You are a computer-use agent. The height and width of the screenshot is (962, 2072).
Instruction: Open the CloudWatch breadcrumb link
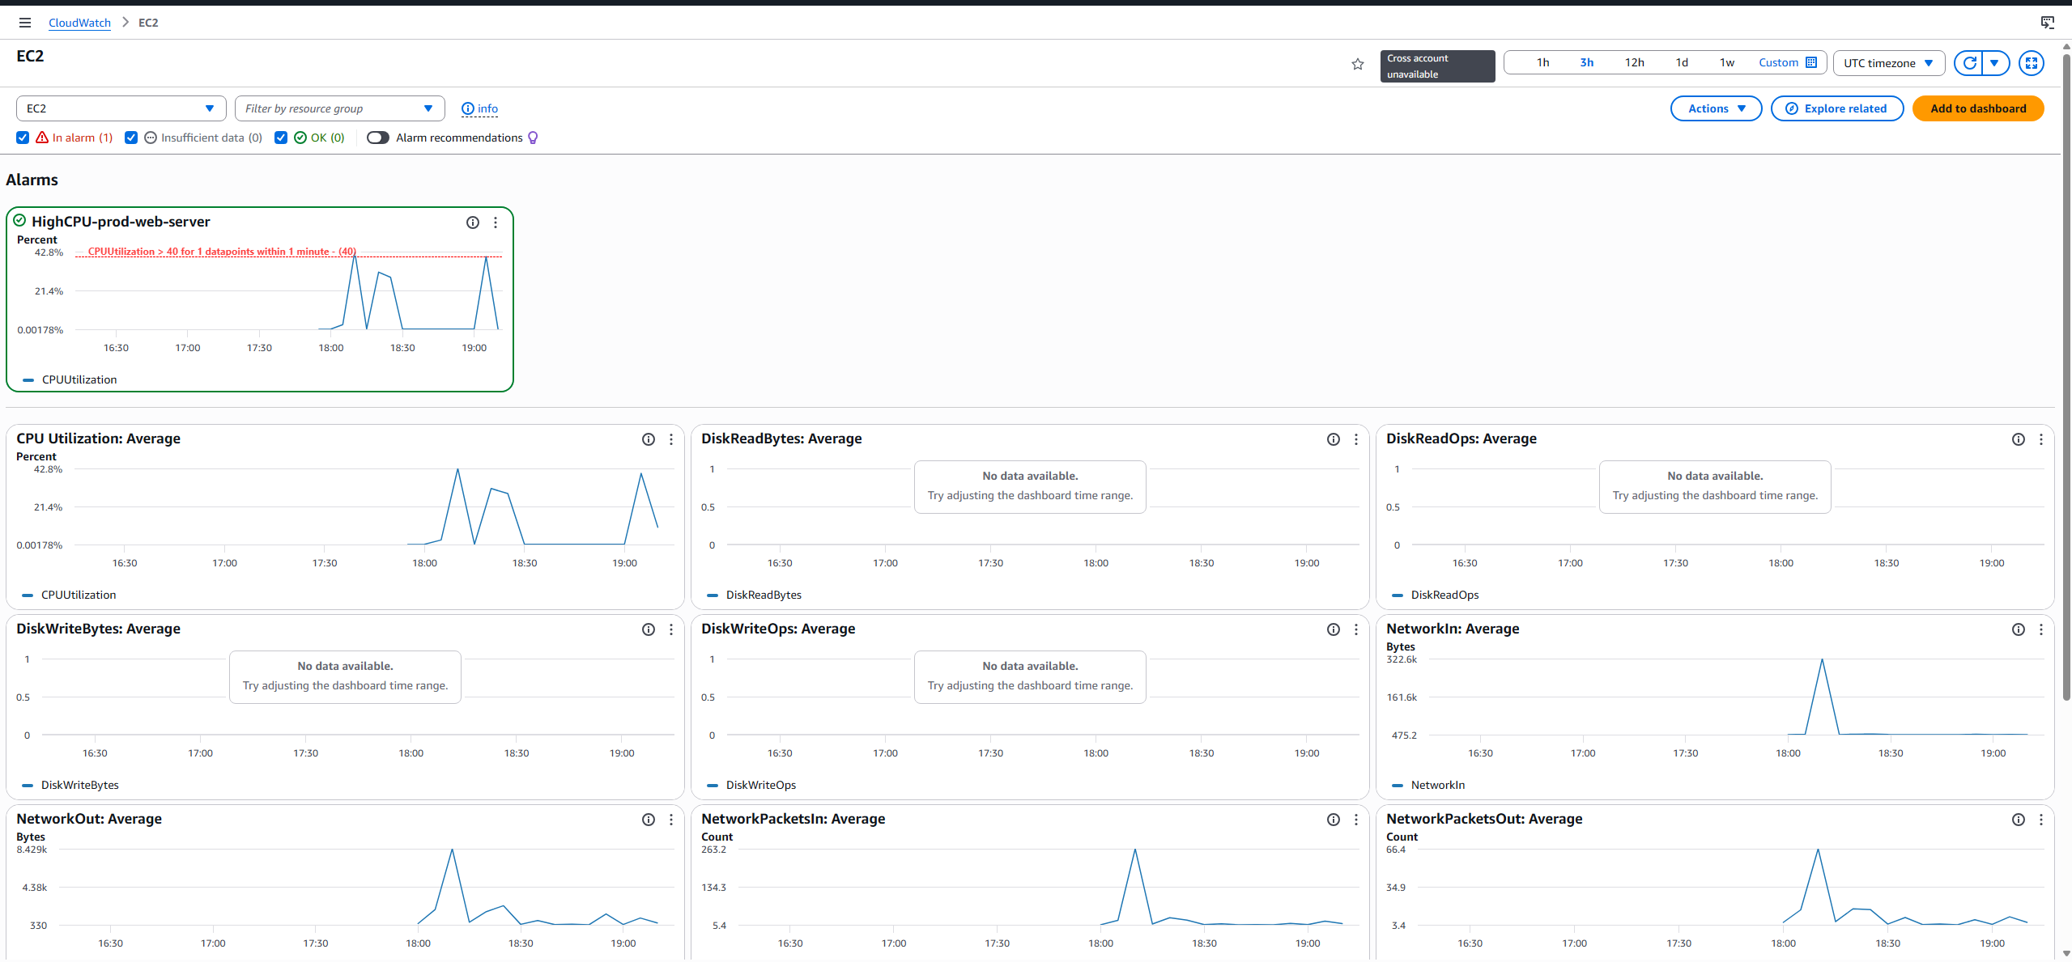[79, 23]
